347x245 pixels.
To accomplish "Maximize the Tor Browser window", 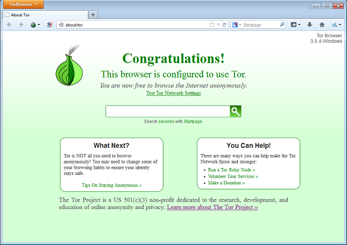I will [x=327, y=6].
